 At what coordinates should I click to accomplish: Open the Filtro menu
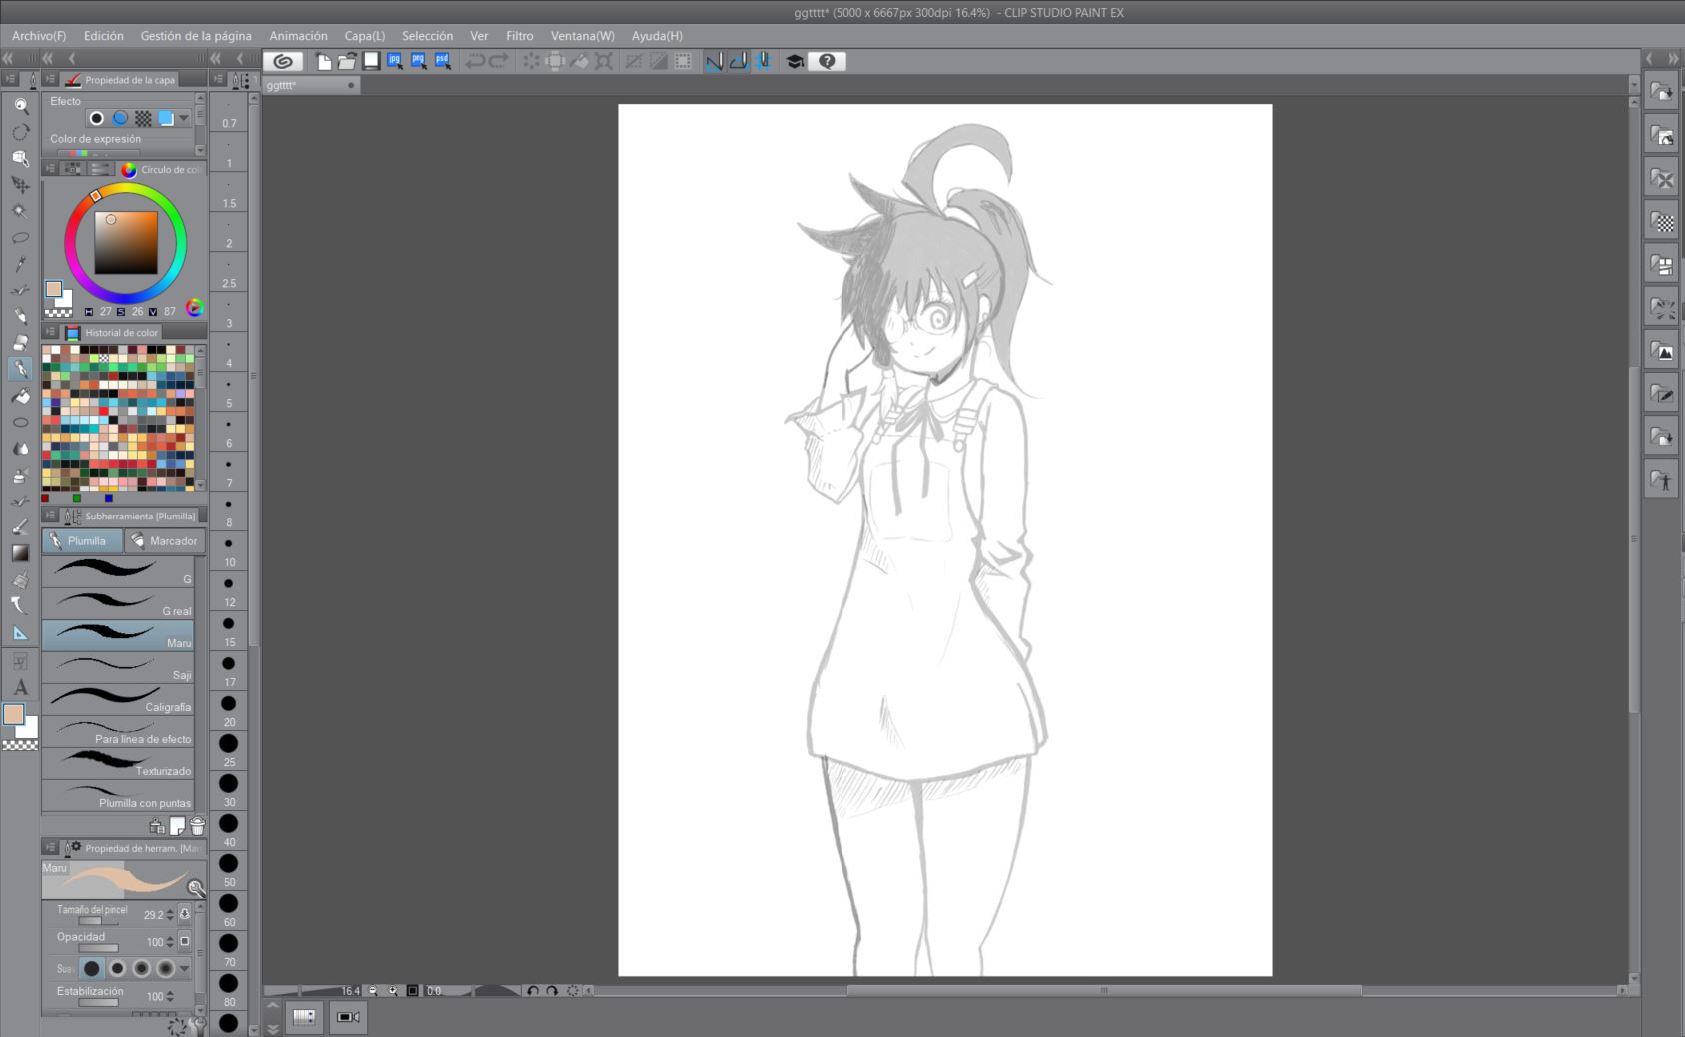519,35
